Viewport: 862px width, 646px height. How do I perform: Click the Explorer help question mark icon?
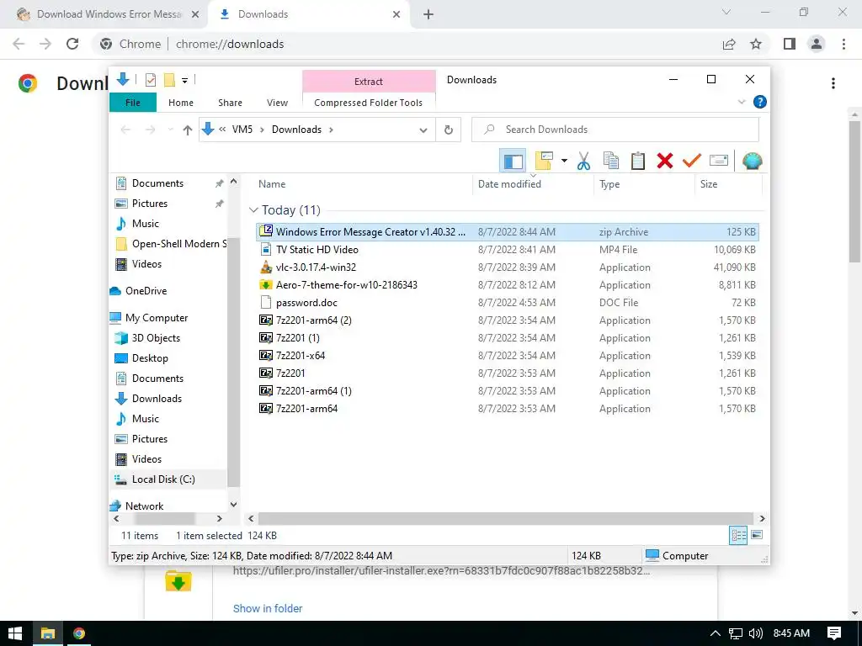(x=760, y=102)
